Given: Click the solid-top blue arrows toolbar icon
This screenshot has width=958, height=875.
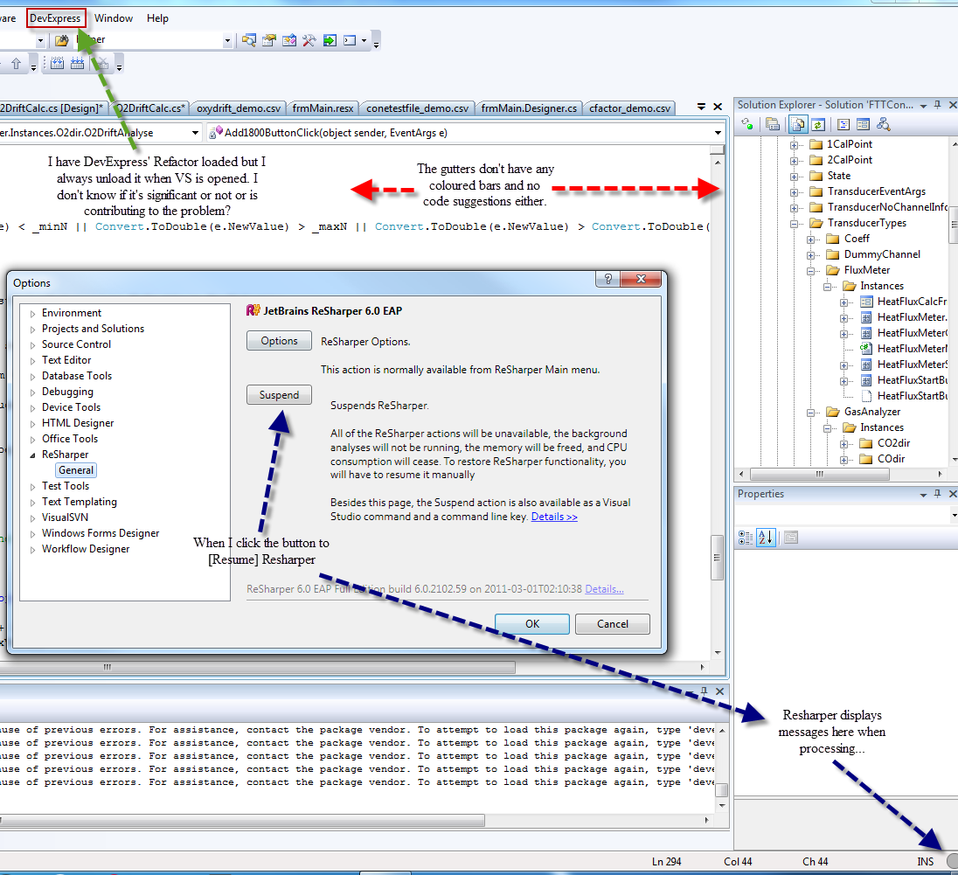Looking at the screenshot, I should coord(78,64).
